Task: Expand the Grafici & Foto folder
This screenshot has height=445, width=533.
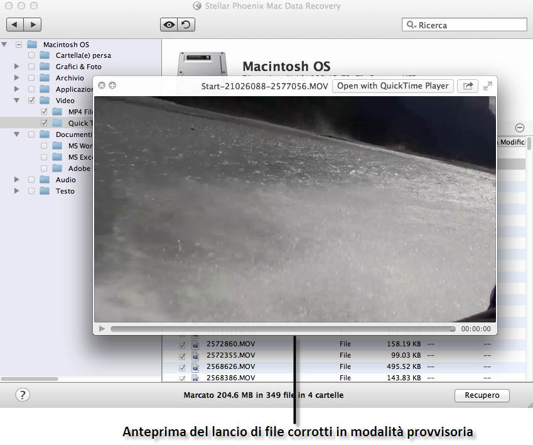Action: point(17,67)
